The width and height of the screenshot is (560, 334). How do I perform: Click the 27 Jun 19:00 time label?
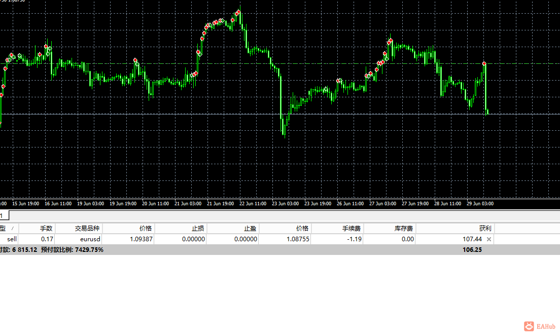tap(415, 204)
